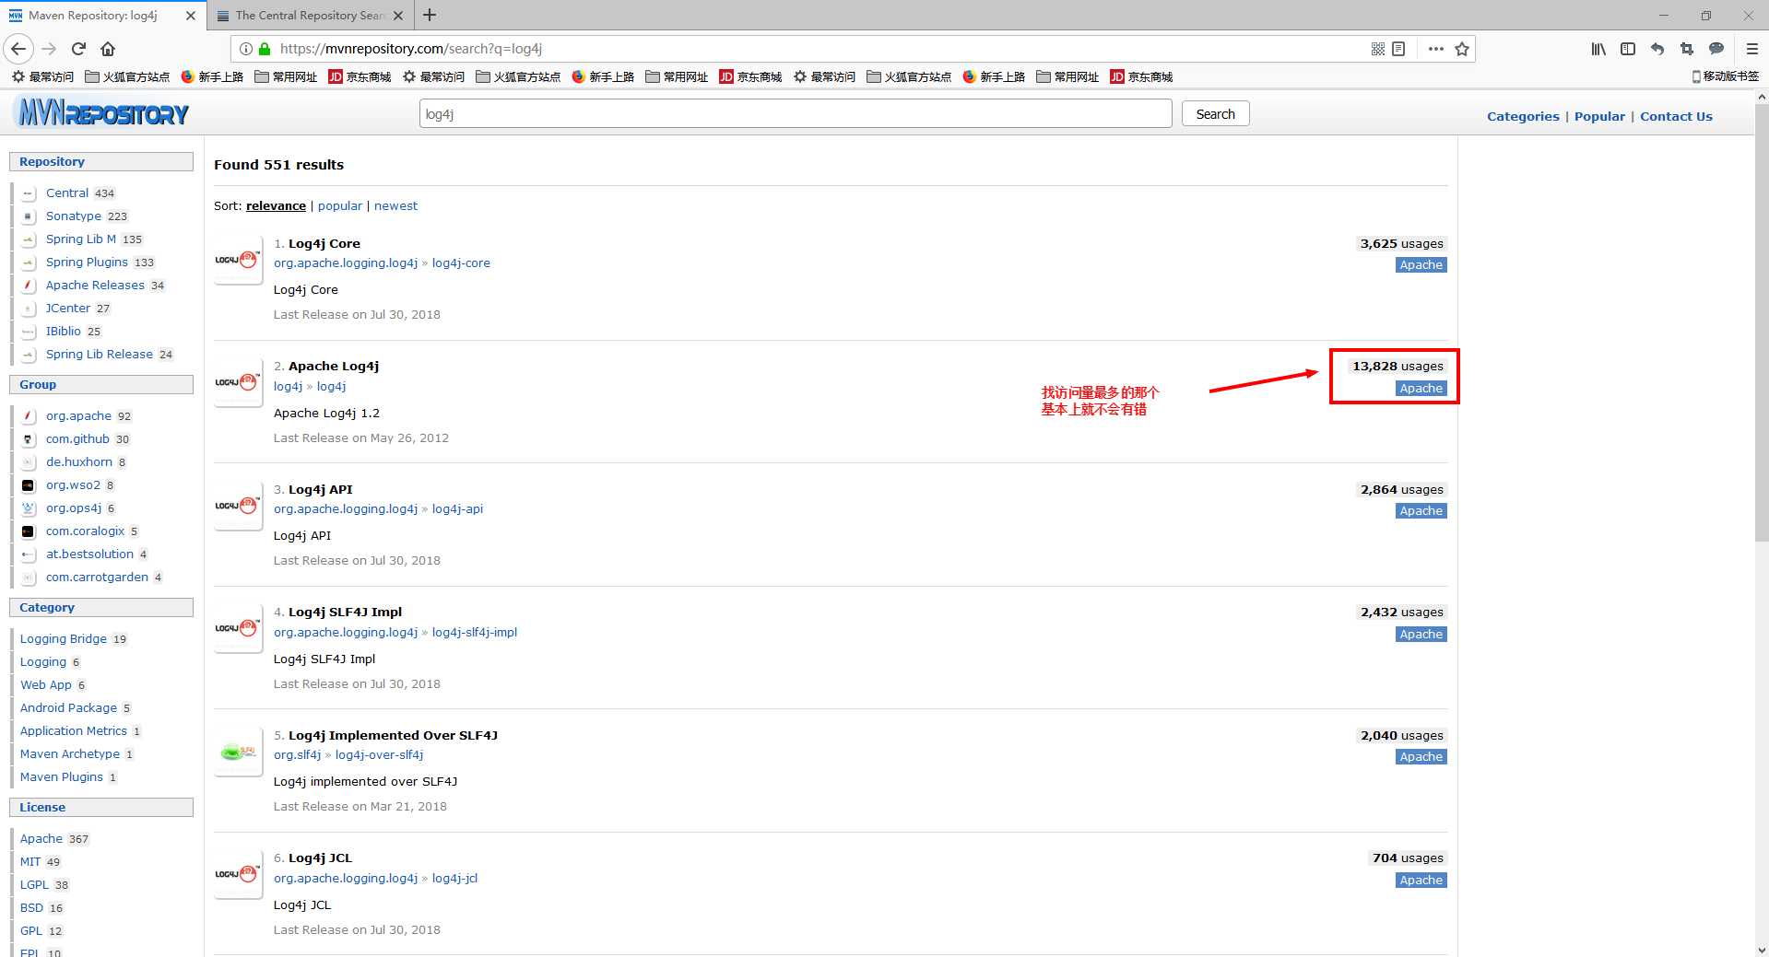Open the QR code icon in address bar

click(x=1378, y=49)
